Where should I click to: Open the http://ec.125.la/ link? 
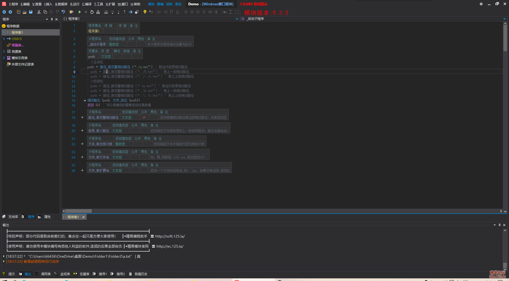[x=170, y=246]
